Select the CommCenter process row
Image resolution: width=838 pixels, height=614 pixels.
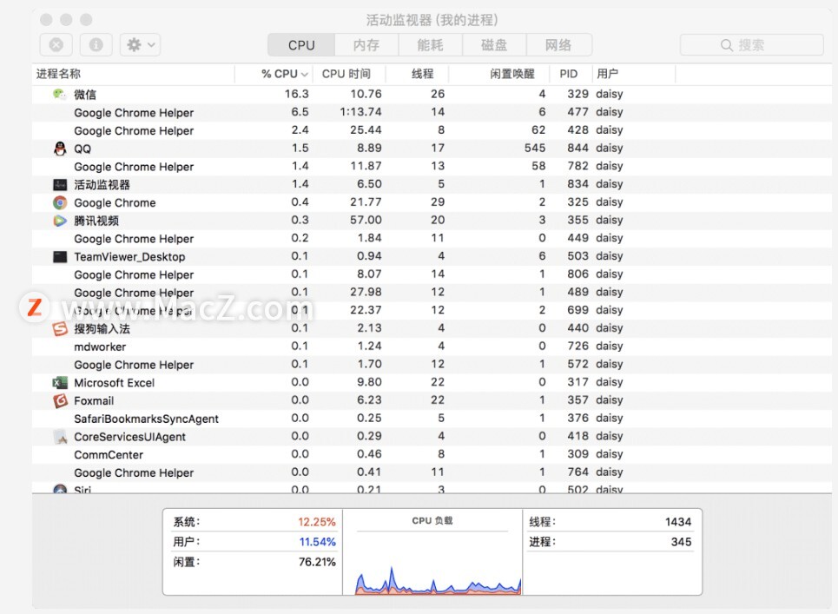[x=432, y=454]
